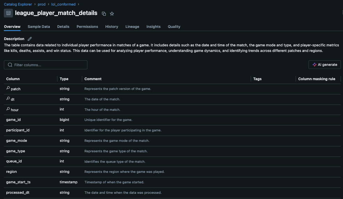The height and width of the screenshot is (199, 343).
Task: Click the partition key icon for patch
Action: pyautogui.click(x=8, y=88)
